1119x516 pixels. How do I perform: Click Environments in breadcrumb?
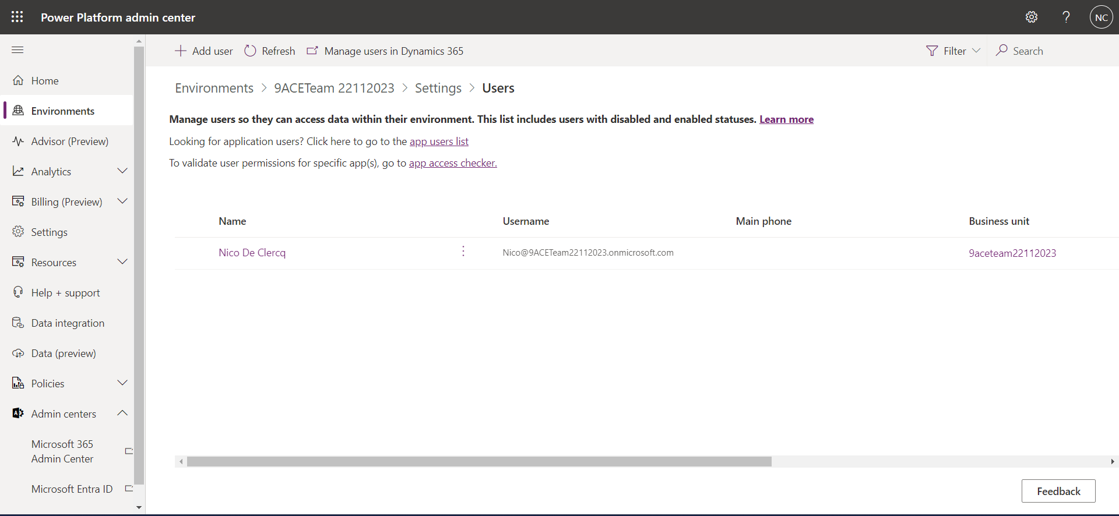pos(214,88)
